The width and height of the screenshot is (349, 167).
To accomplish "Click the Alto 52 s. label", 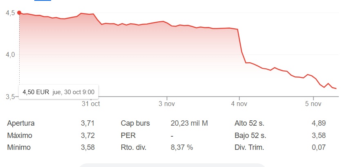I will 250,123.
